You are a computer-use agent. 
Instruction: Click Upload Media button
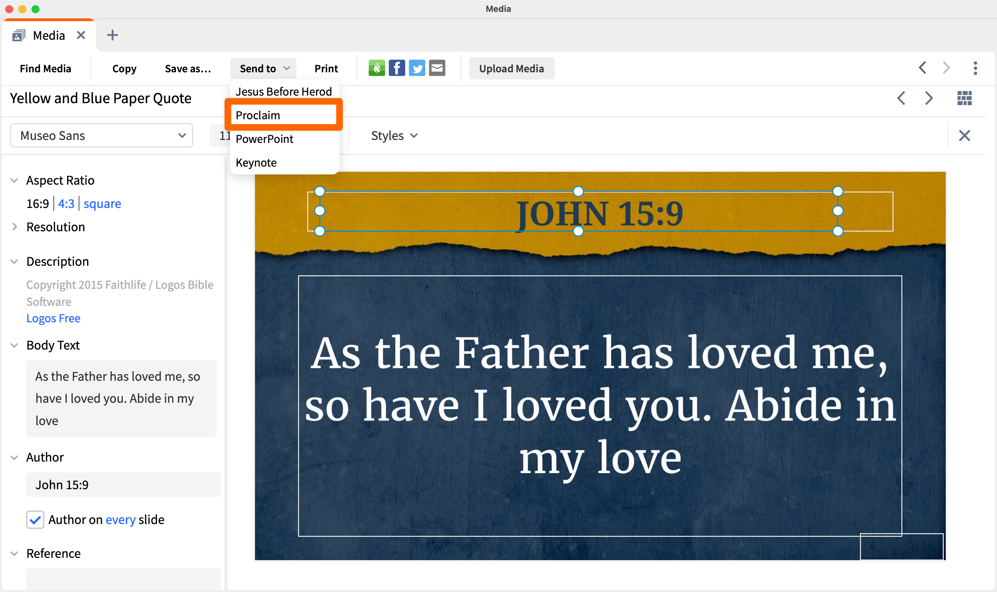(511, 69)
